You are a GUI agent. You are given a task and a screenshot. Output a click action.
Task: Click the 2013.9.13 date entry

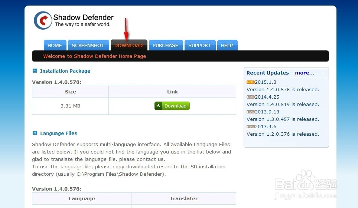click(267, 112)
